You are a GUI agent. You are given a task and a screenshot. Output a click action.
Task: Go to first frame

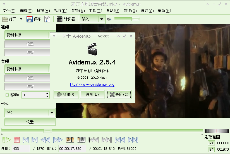(120, 140)
